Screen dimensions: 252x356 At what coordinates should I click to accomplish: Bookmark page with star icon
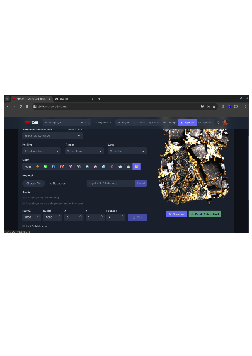pyautogui.click(x=214, y=106)
